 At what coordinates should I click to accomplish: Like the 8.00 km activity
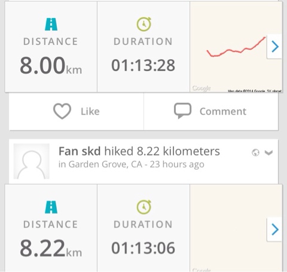pos(77,112)
